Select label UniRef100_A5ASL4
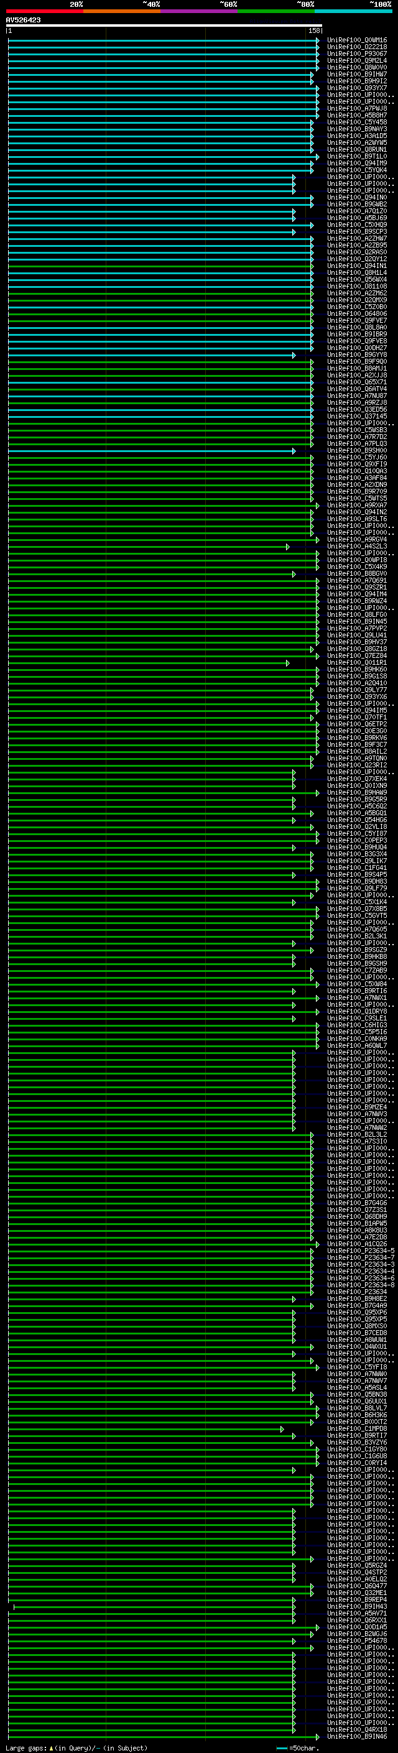398x1753 pixels. click(356, 1387)
